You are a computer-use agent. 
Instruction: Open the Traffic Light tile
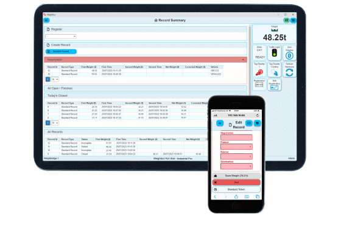(274, 52)
